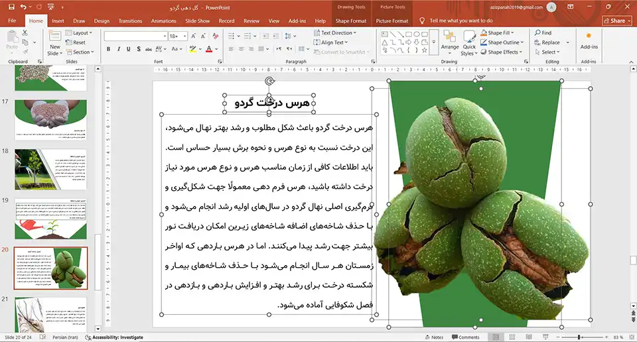
Task: Open the Text Direction dropdown
Action: click(334, 33)
